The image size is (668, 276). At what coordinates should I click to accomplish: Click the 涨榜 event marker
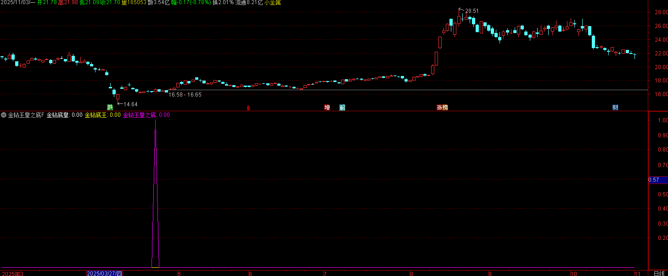(442, 108)
